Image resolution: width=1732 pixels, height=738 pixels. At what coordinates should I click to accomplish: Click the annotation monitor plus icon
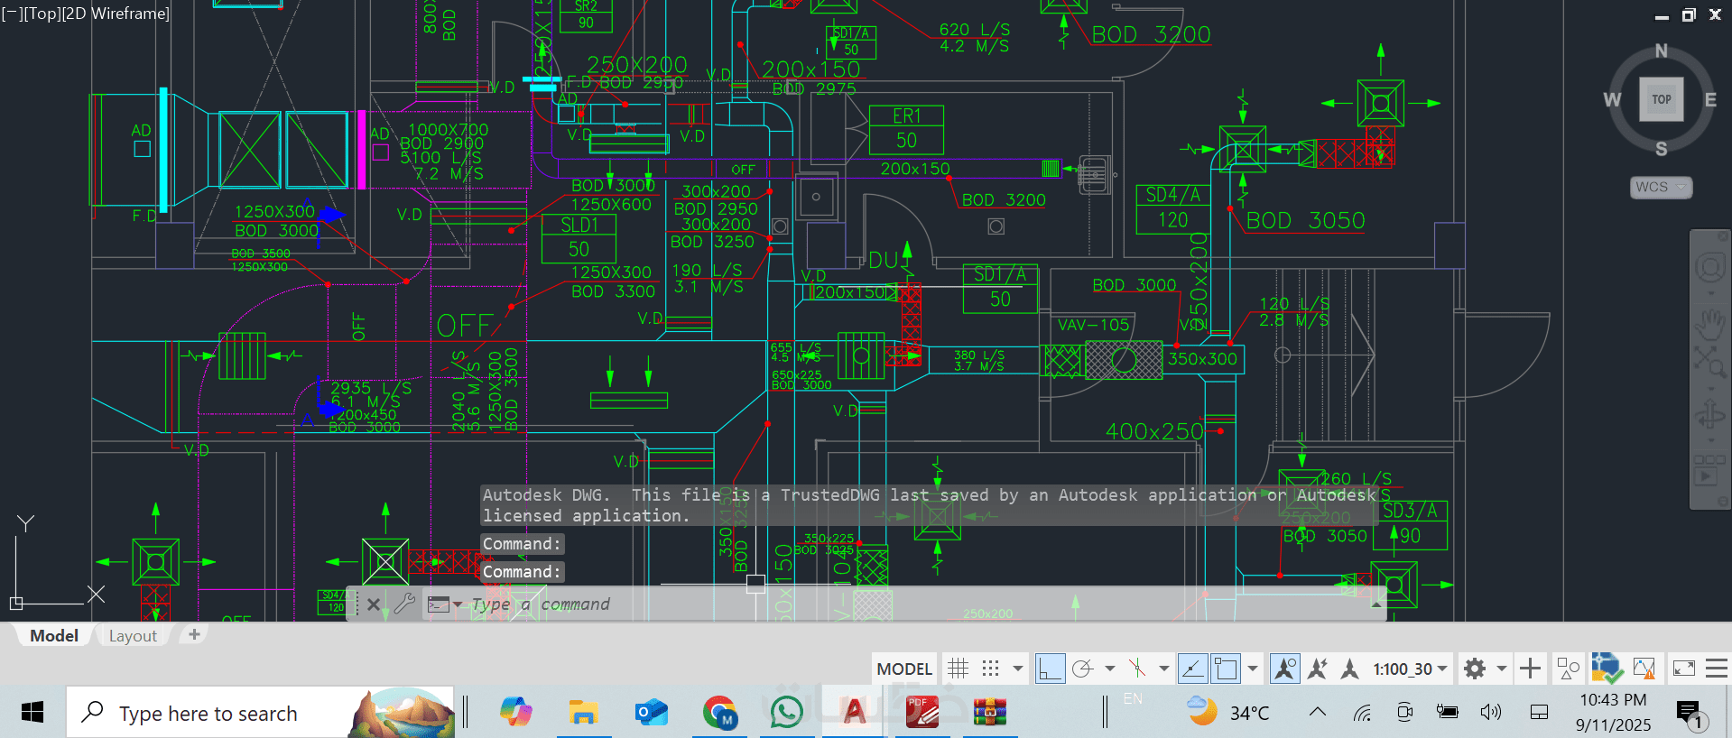click(1530, 669)
